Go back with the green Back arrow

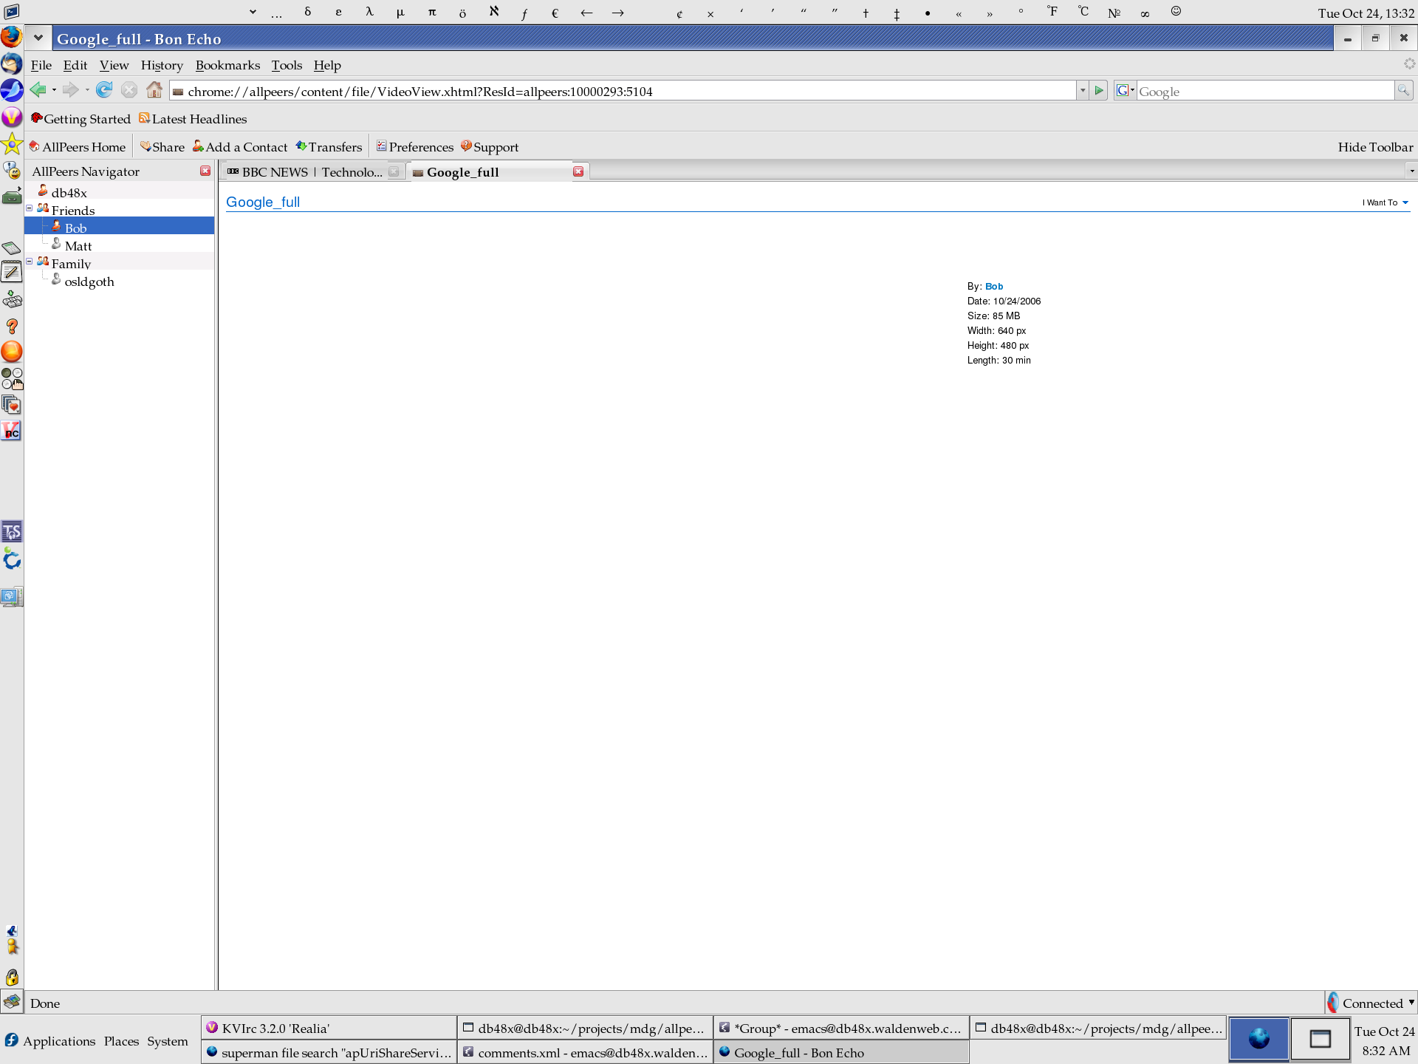38,90
